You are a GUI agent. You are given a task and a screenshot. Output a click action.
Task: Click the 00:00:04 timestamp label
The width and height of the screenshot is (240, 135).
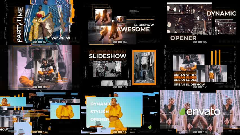click(x=120, y=42)
